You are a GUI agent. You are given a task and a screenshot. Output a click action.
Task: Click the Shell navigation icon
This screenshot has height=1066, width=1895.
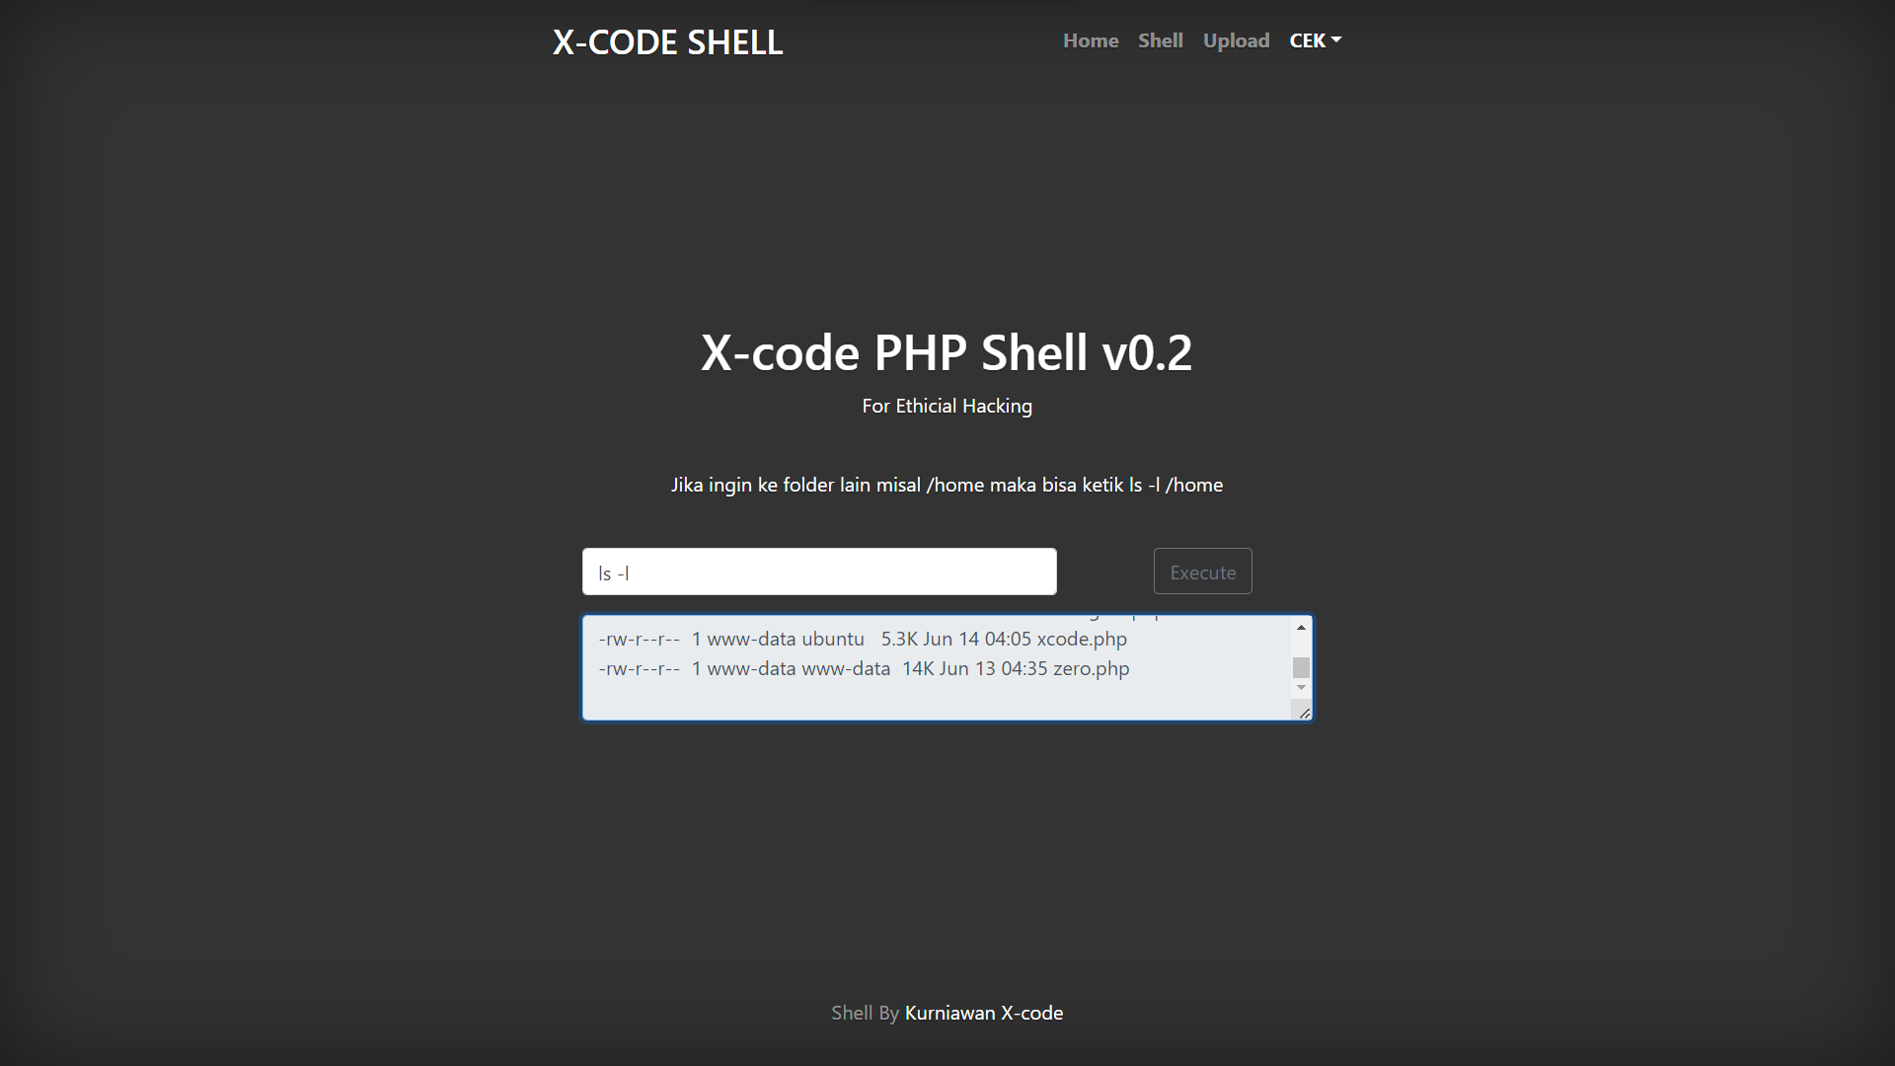(x=1160, y=40)
